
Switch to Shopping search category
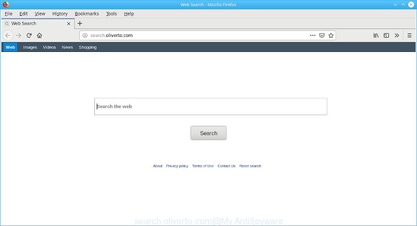(88, 47)
